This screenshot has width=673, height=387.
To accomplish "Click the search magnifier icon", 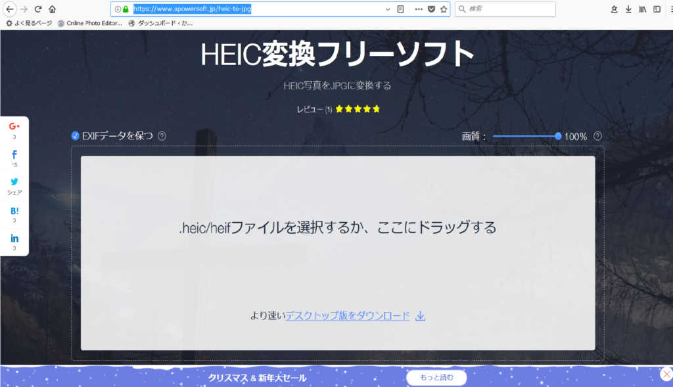I will coord(462,9).
